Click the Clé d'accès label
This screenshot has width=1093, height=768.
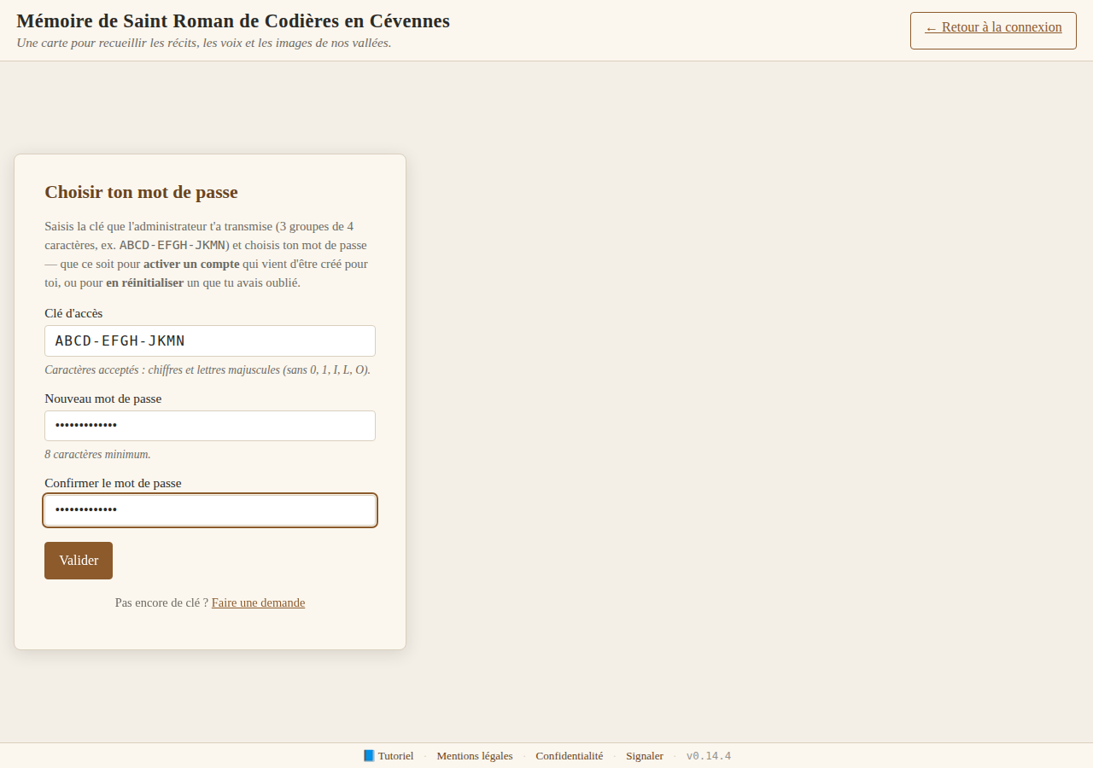(73, 313)
